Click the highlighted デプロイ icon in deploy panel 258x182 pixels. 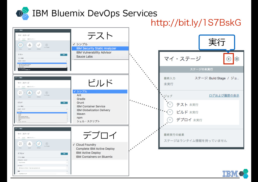39,144
